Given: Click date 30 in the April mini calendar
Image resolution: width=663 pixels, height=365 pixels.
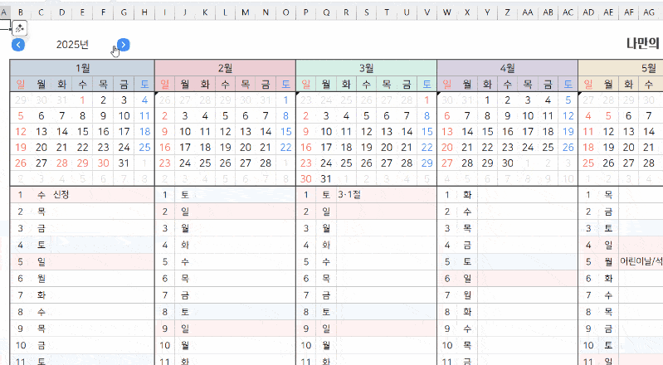Looking at the screenshot, I should click(507, 163).
